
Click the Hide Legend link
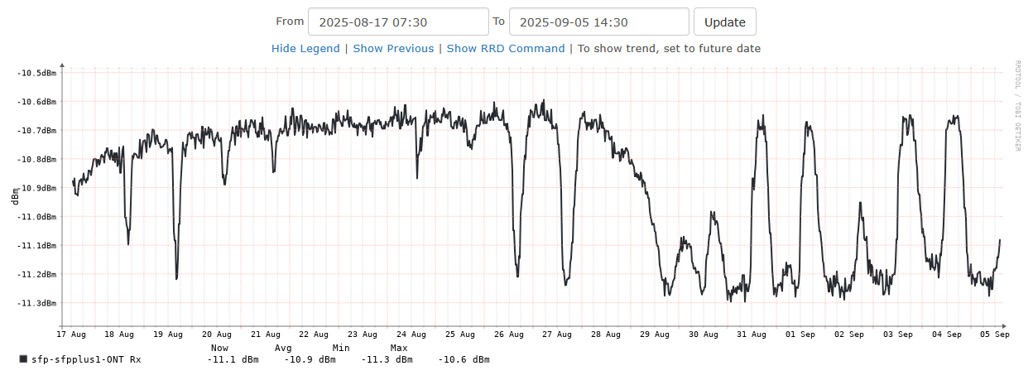(305, 49)
